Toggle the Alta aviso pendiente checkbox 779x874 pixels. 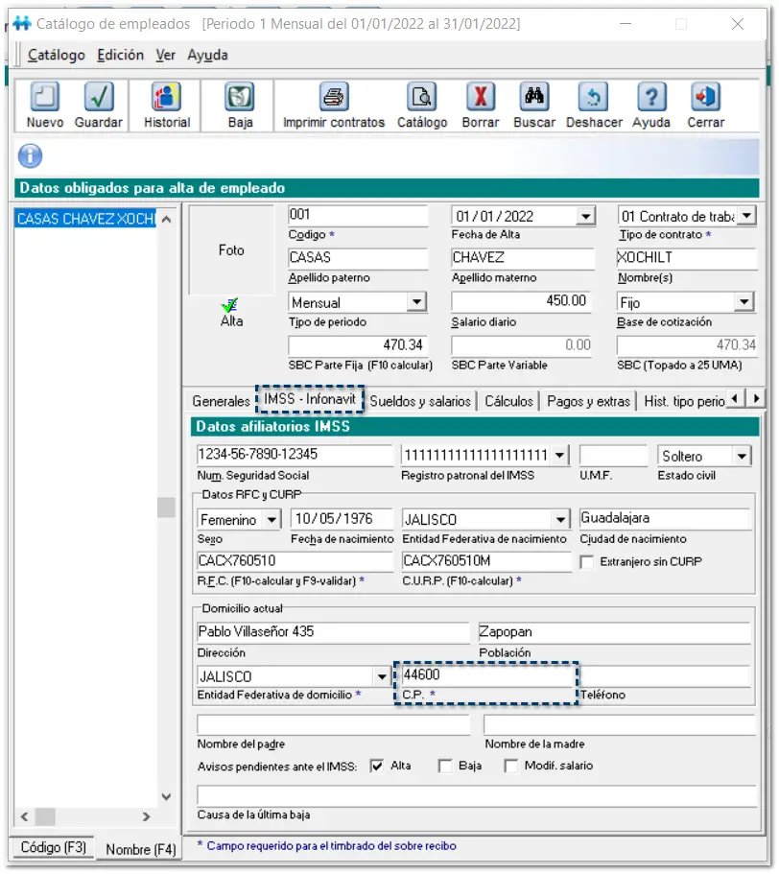tap(377, 766)
